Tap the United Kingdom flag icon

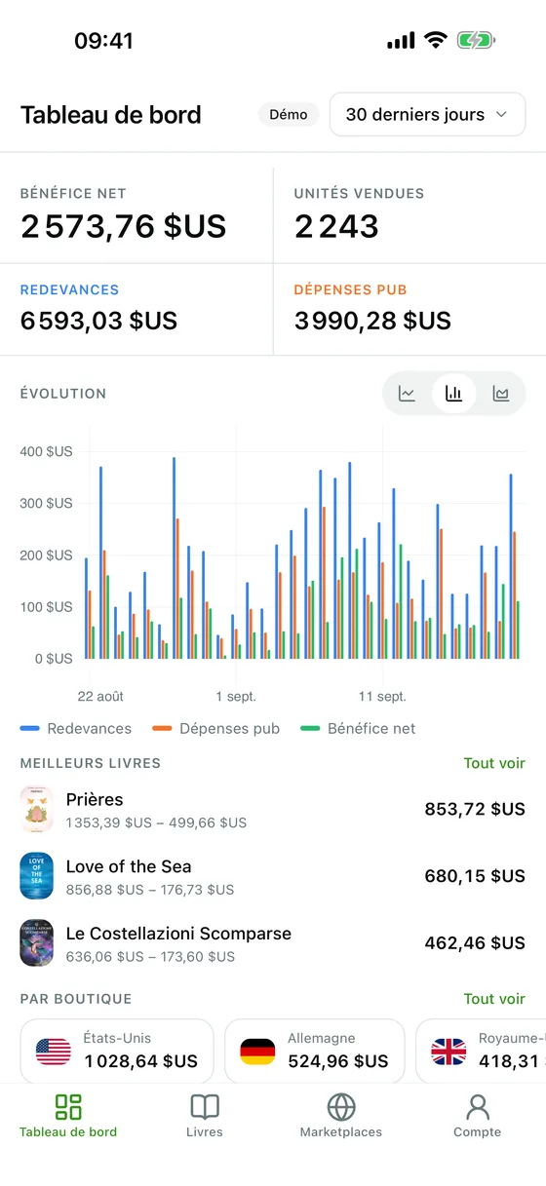(x=448, y=1052)
